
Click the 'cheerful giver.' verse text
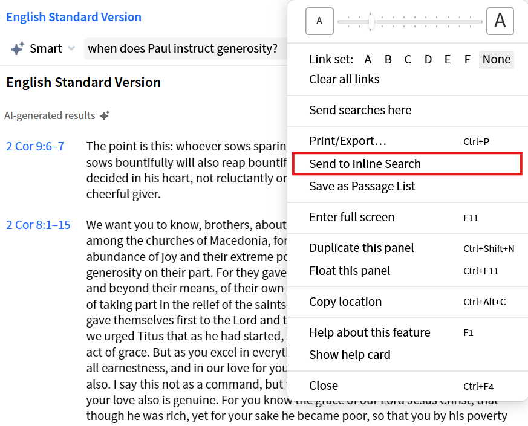click(123, 194)
